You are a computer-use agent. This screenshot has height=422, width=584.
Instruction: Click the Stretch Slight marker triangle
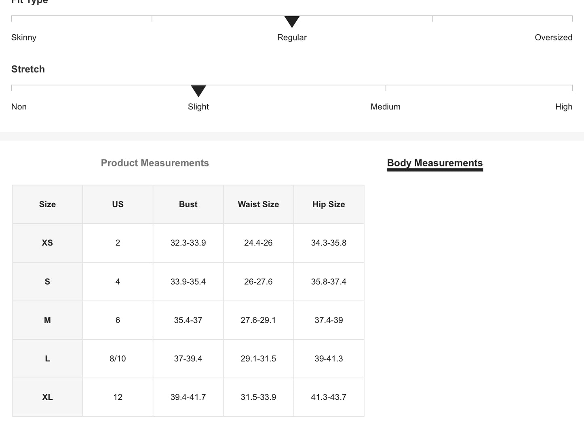click(198, 91)
